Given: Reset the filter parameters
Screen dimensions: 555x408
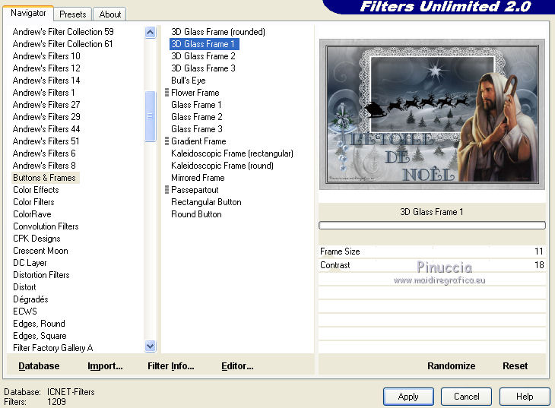Looking at the screenshot, I should 515,366.
